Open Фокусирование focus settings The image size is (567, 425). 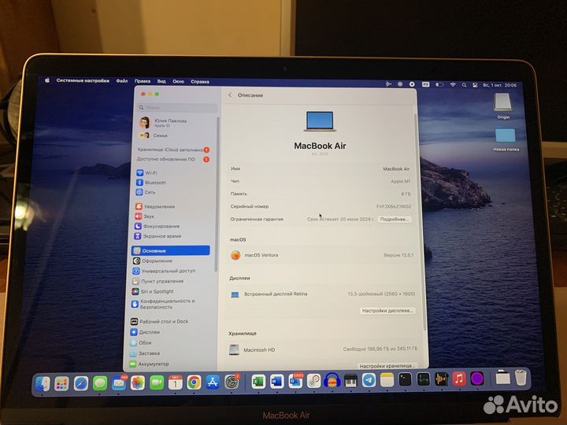point(157,226)
